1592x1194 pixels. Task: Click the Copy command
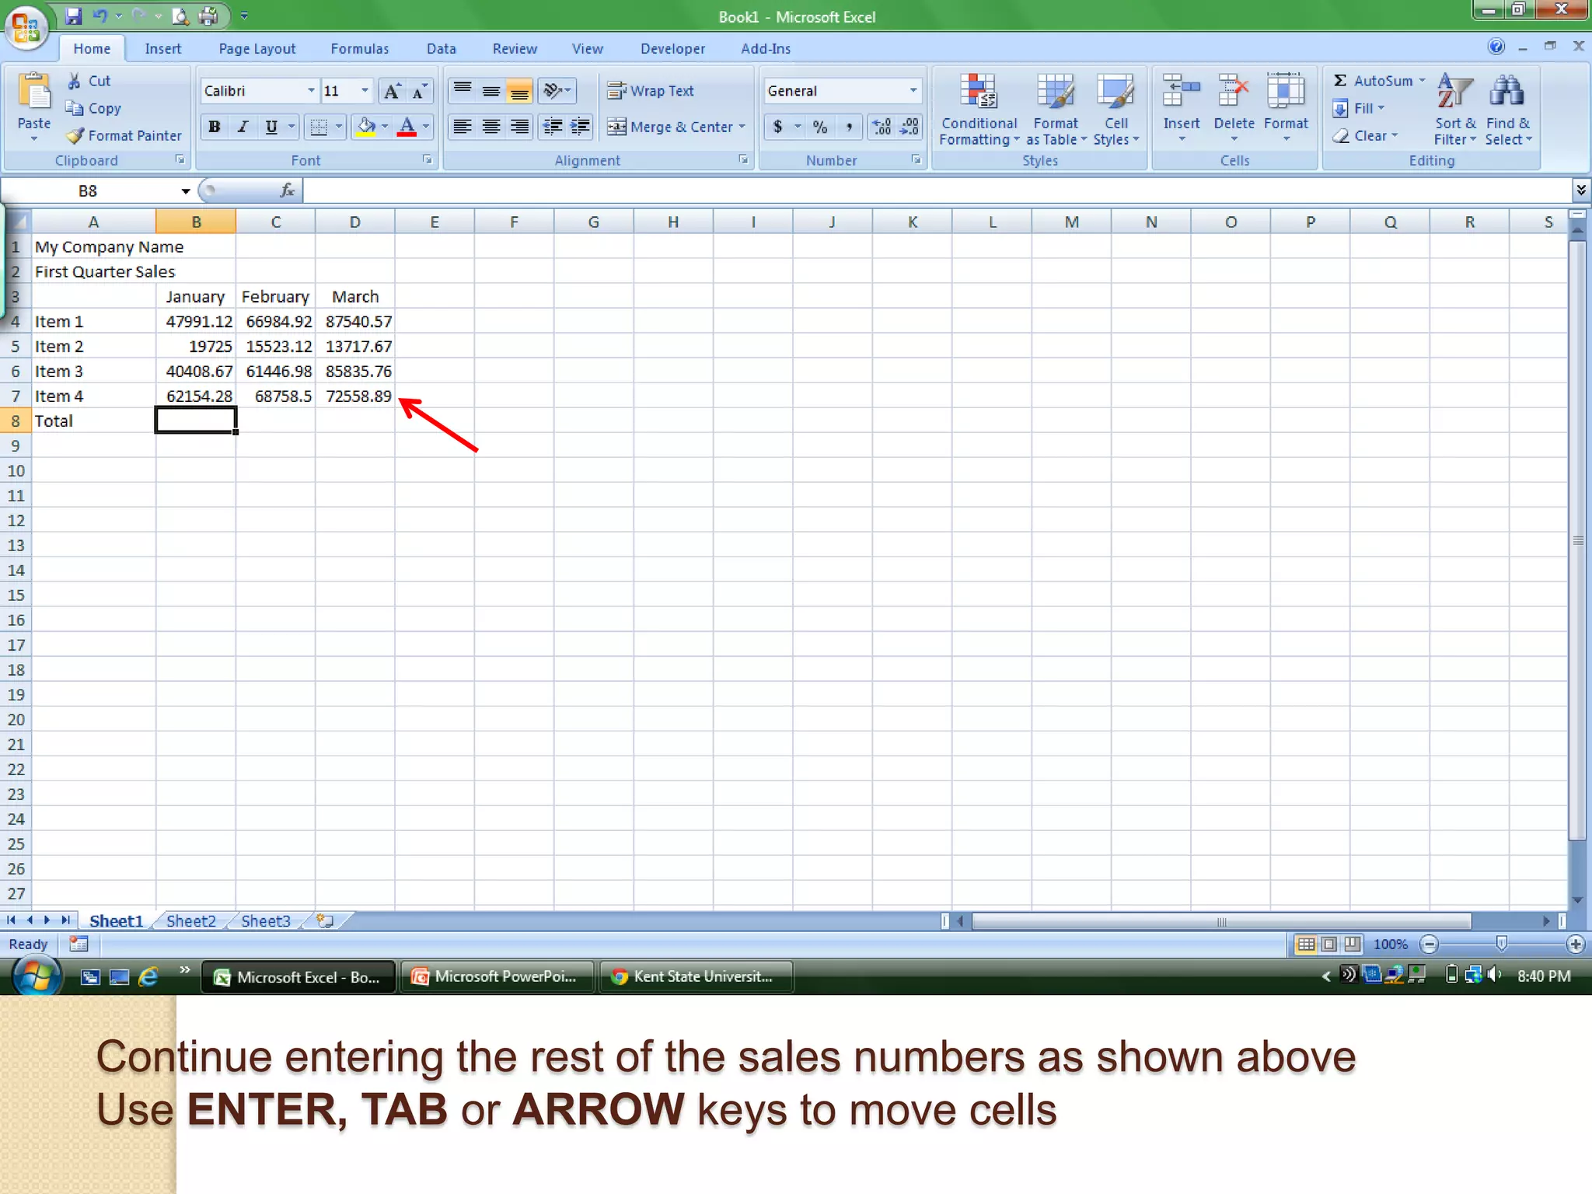[93, 108]
